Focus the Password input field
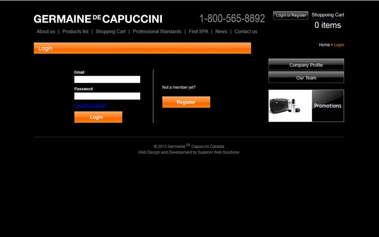This screenshot has height=237, width=379. click(x=107, y=96)
